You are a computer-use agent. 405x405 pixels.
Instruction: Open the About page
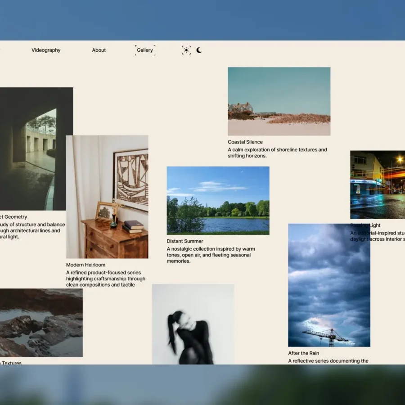click(99, 50)
